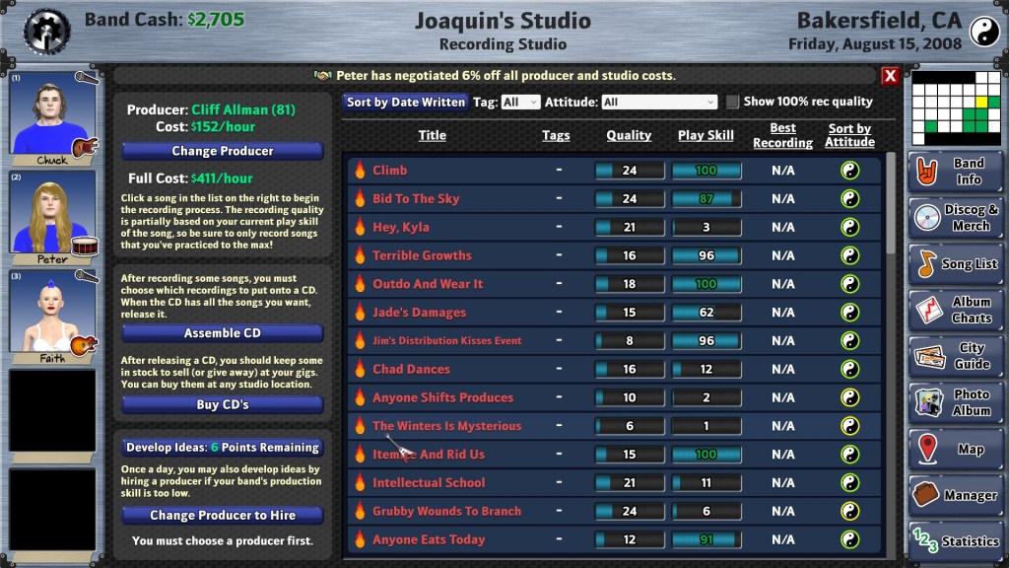1009x568 pixels.
Task: Click the Play Skill bar for Hey, Kyla
Action: pyautogui.click(x=706, y=228)
